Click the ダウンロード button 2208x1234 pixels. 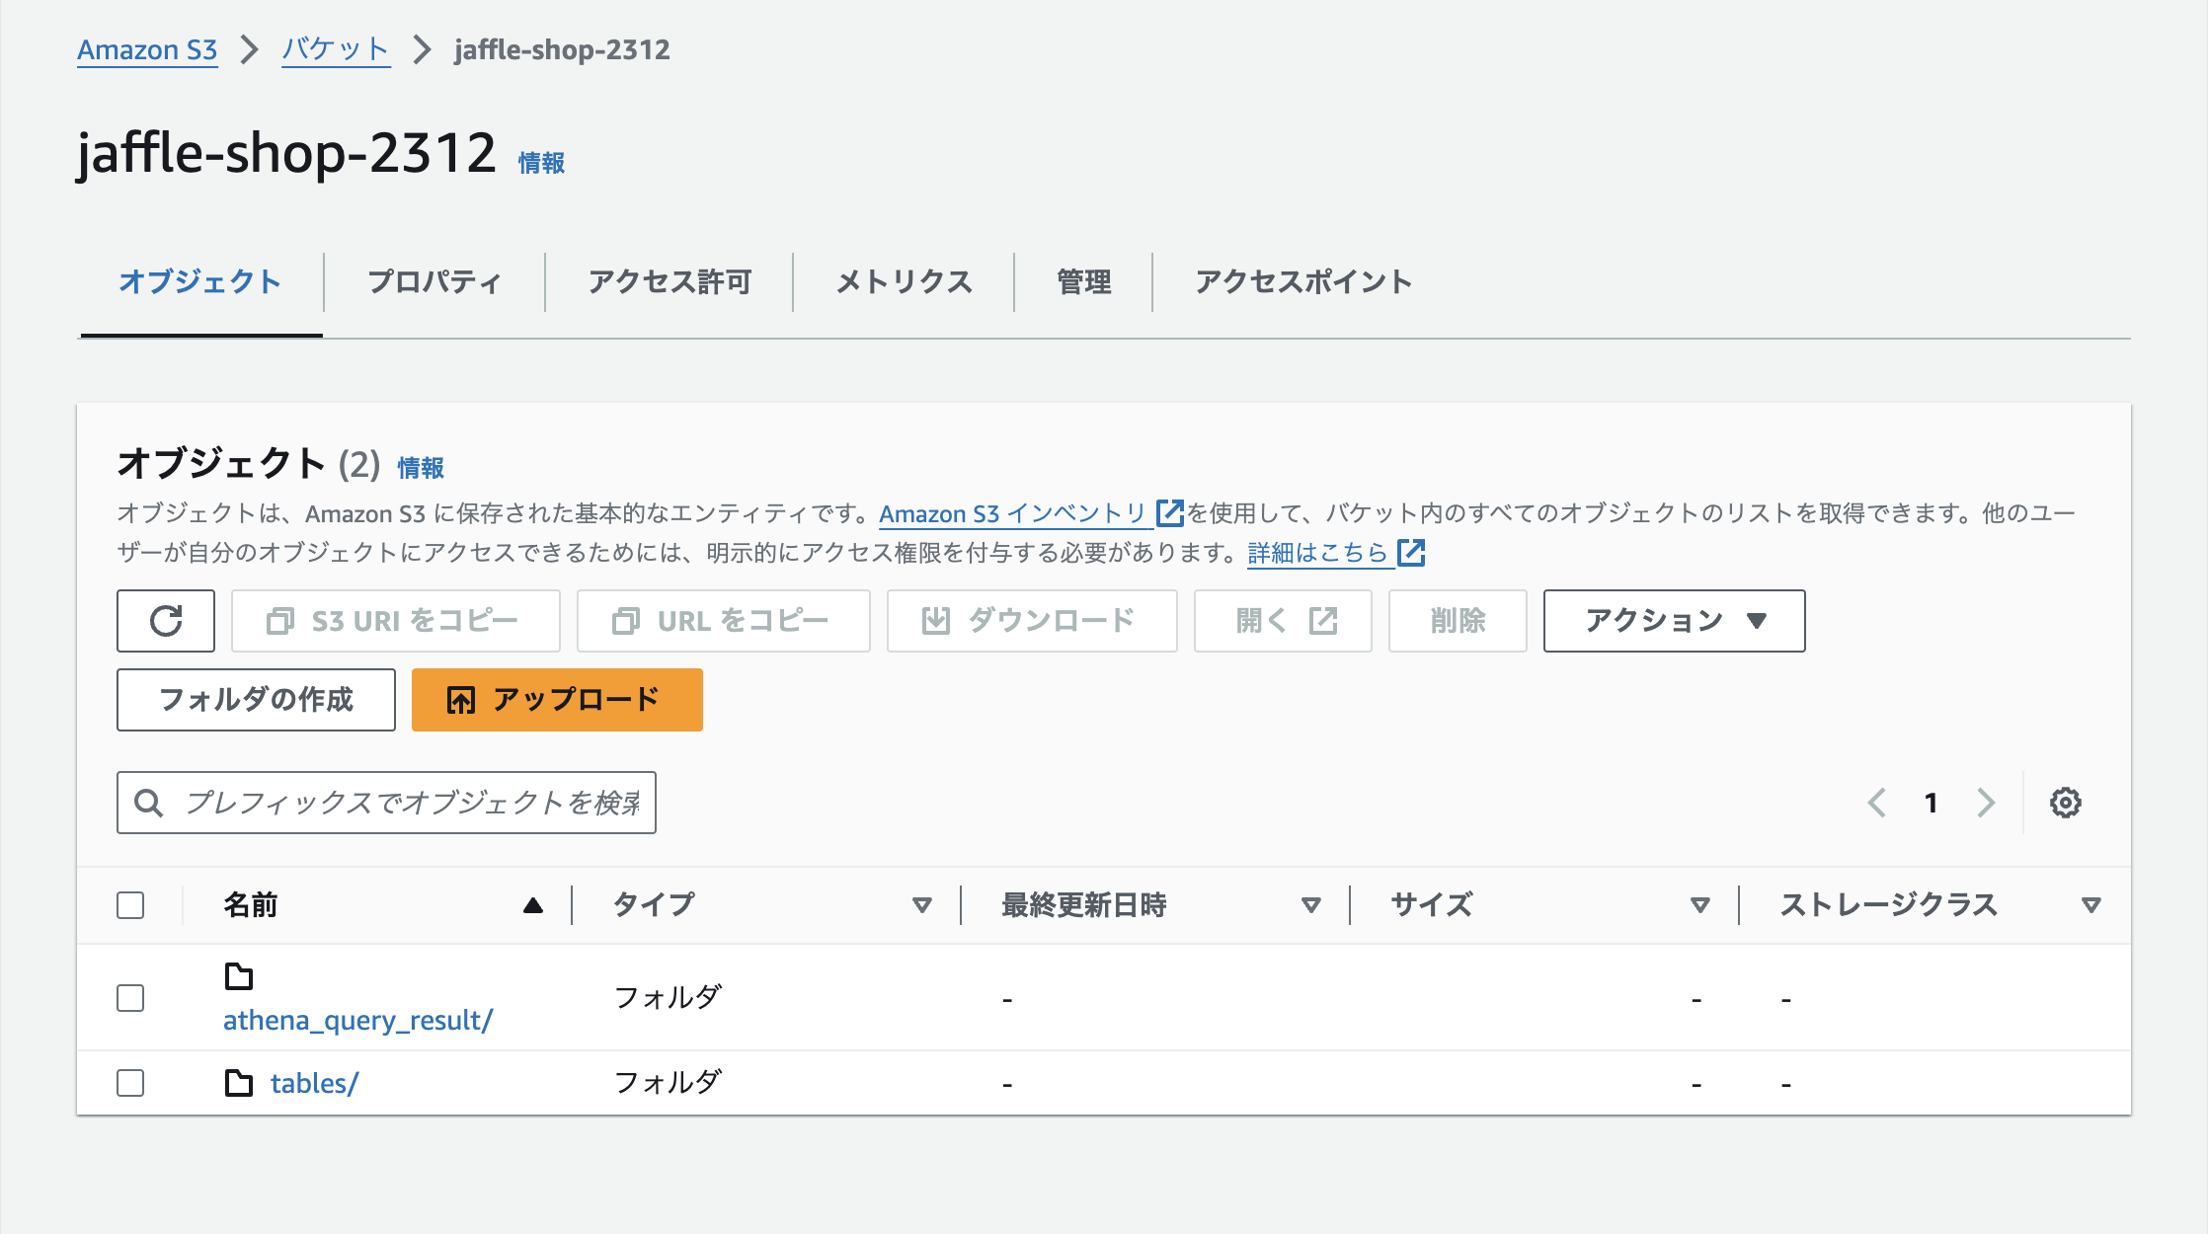(1032, 621)
